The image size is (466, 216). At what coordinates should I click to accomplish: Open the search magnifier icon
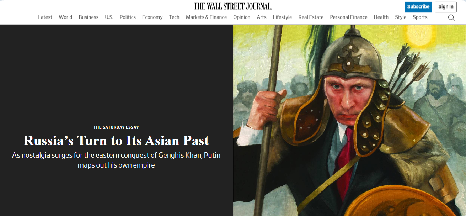(x=451, y=17)
